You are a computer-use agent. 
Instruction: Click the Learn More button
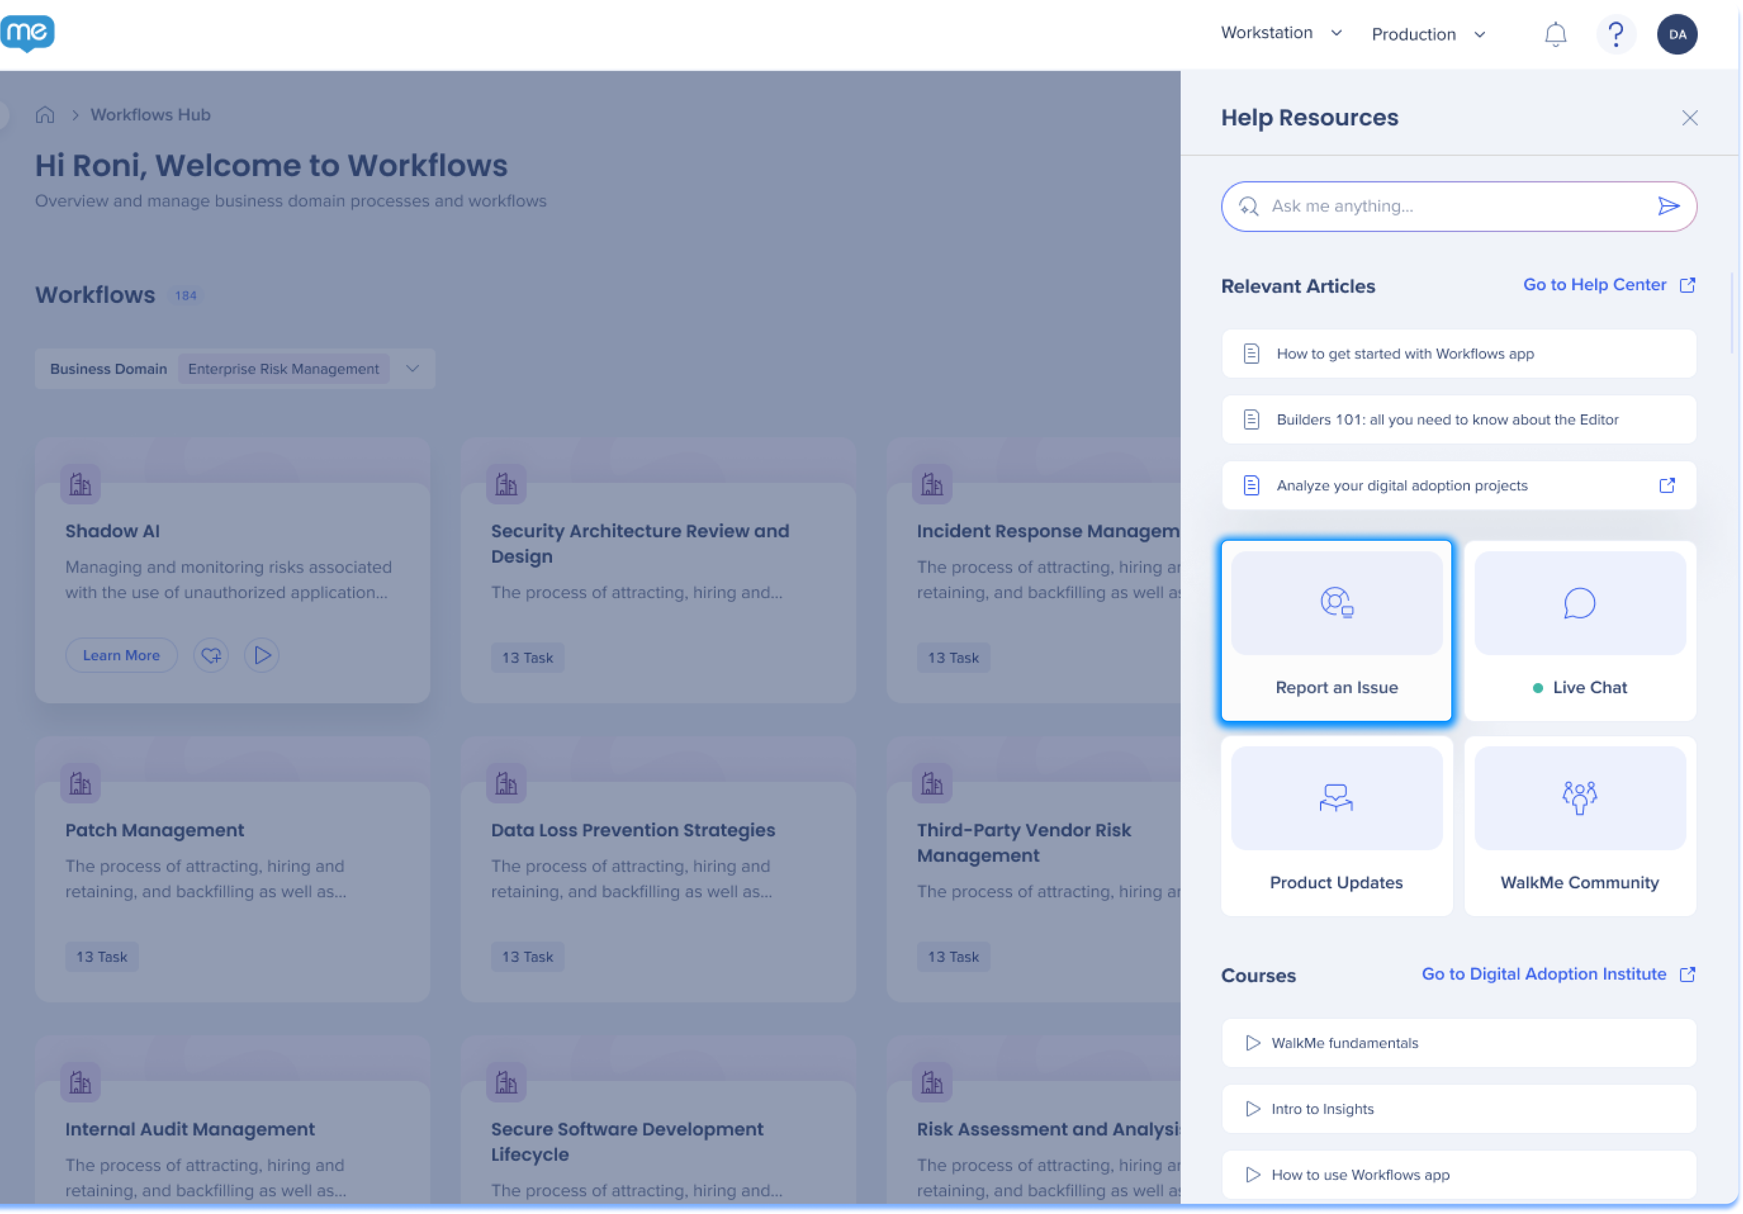point(121,655)
